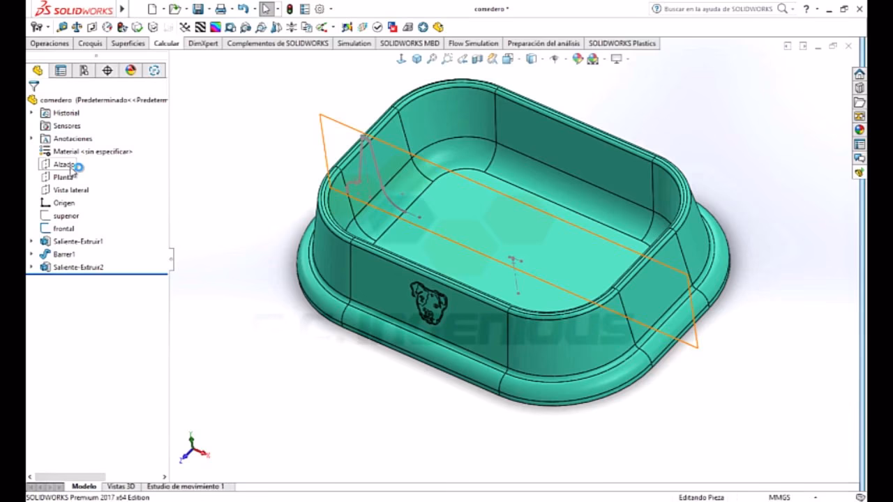
Task: Click the Edit Appearance color sphere icon
Action: tap(579, 59)
